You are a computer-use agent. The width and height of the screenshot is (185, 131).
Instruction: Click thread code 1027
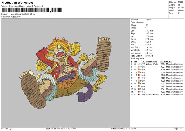(163, 67)
